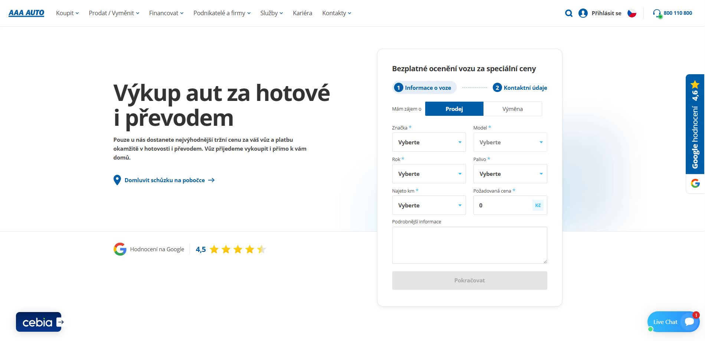Click the cebia logo badge
The width and height of the screenshot is (705, 341).
(39, 322)
